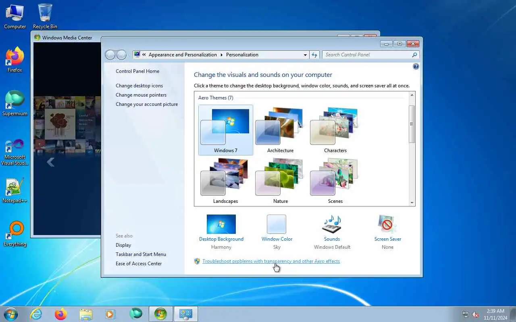Select the Supermium desktop shortcut
516x322 pixels.
(x=15, y=103)
